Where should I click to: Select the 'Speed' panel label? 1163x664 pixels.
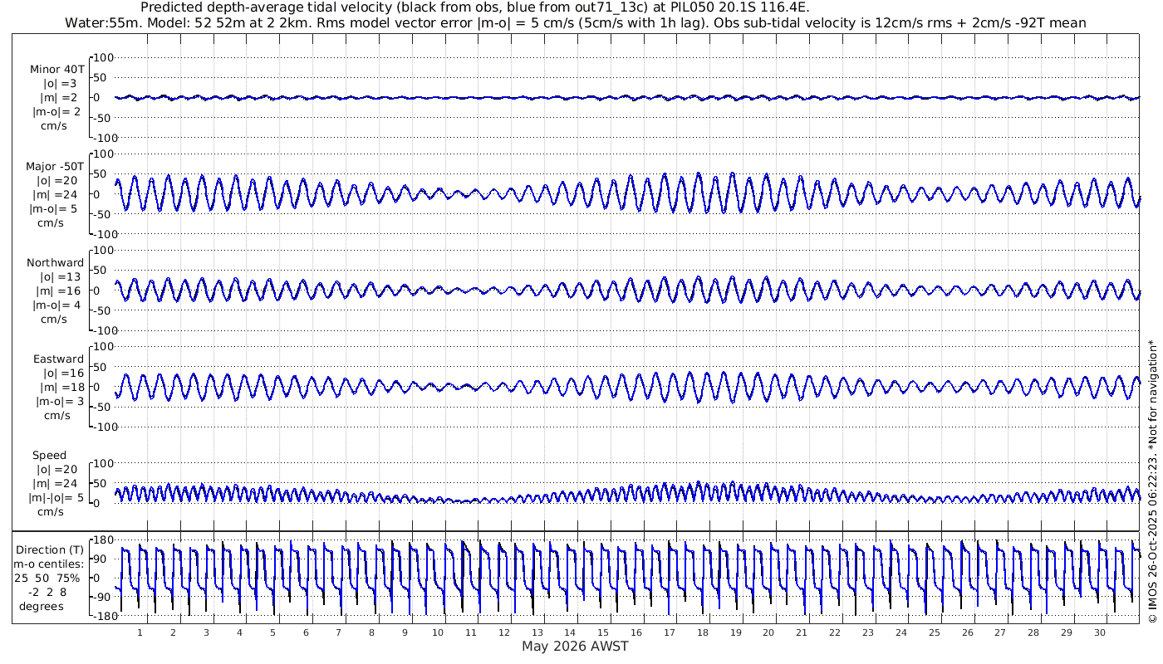point(50,455)
